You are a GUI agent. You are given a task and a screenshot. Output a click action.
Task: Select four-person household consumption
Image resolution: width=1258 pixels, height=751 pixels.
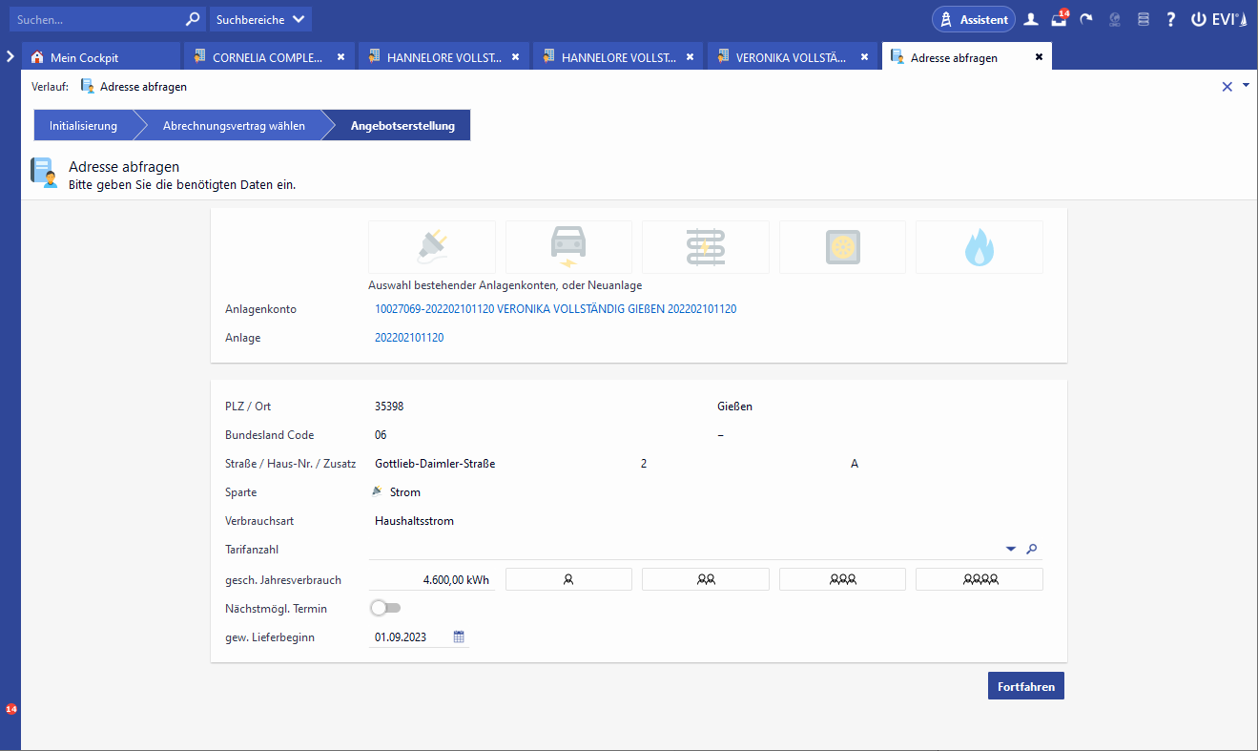click(x=979, y=579)
